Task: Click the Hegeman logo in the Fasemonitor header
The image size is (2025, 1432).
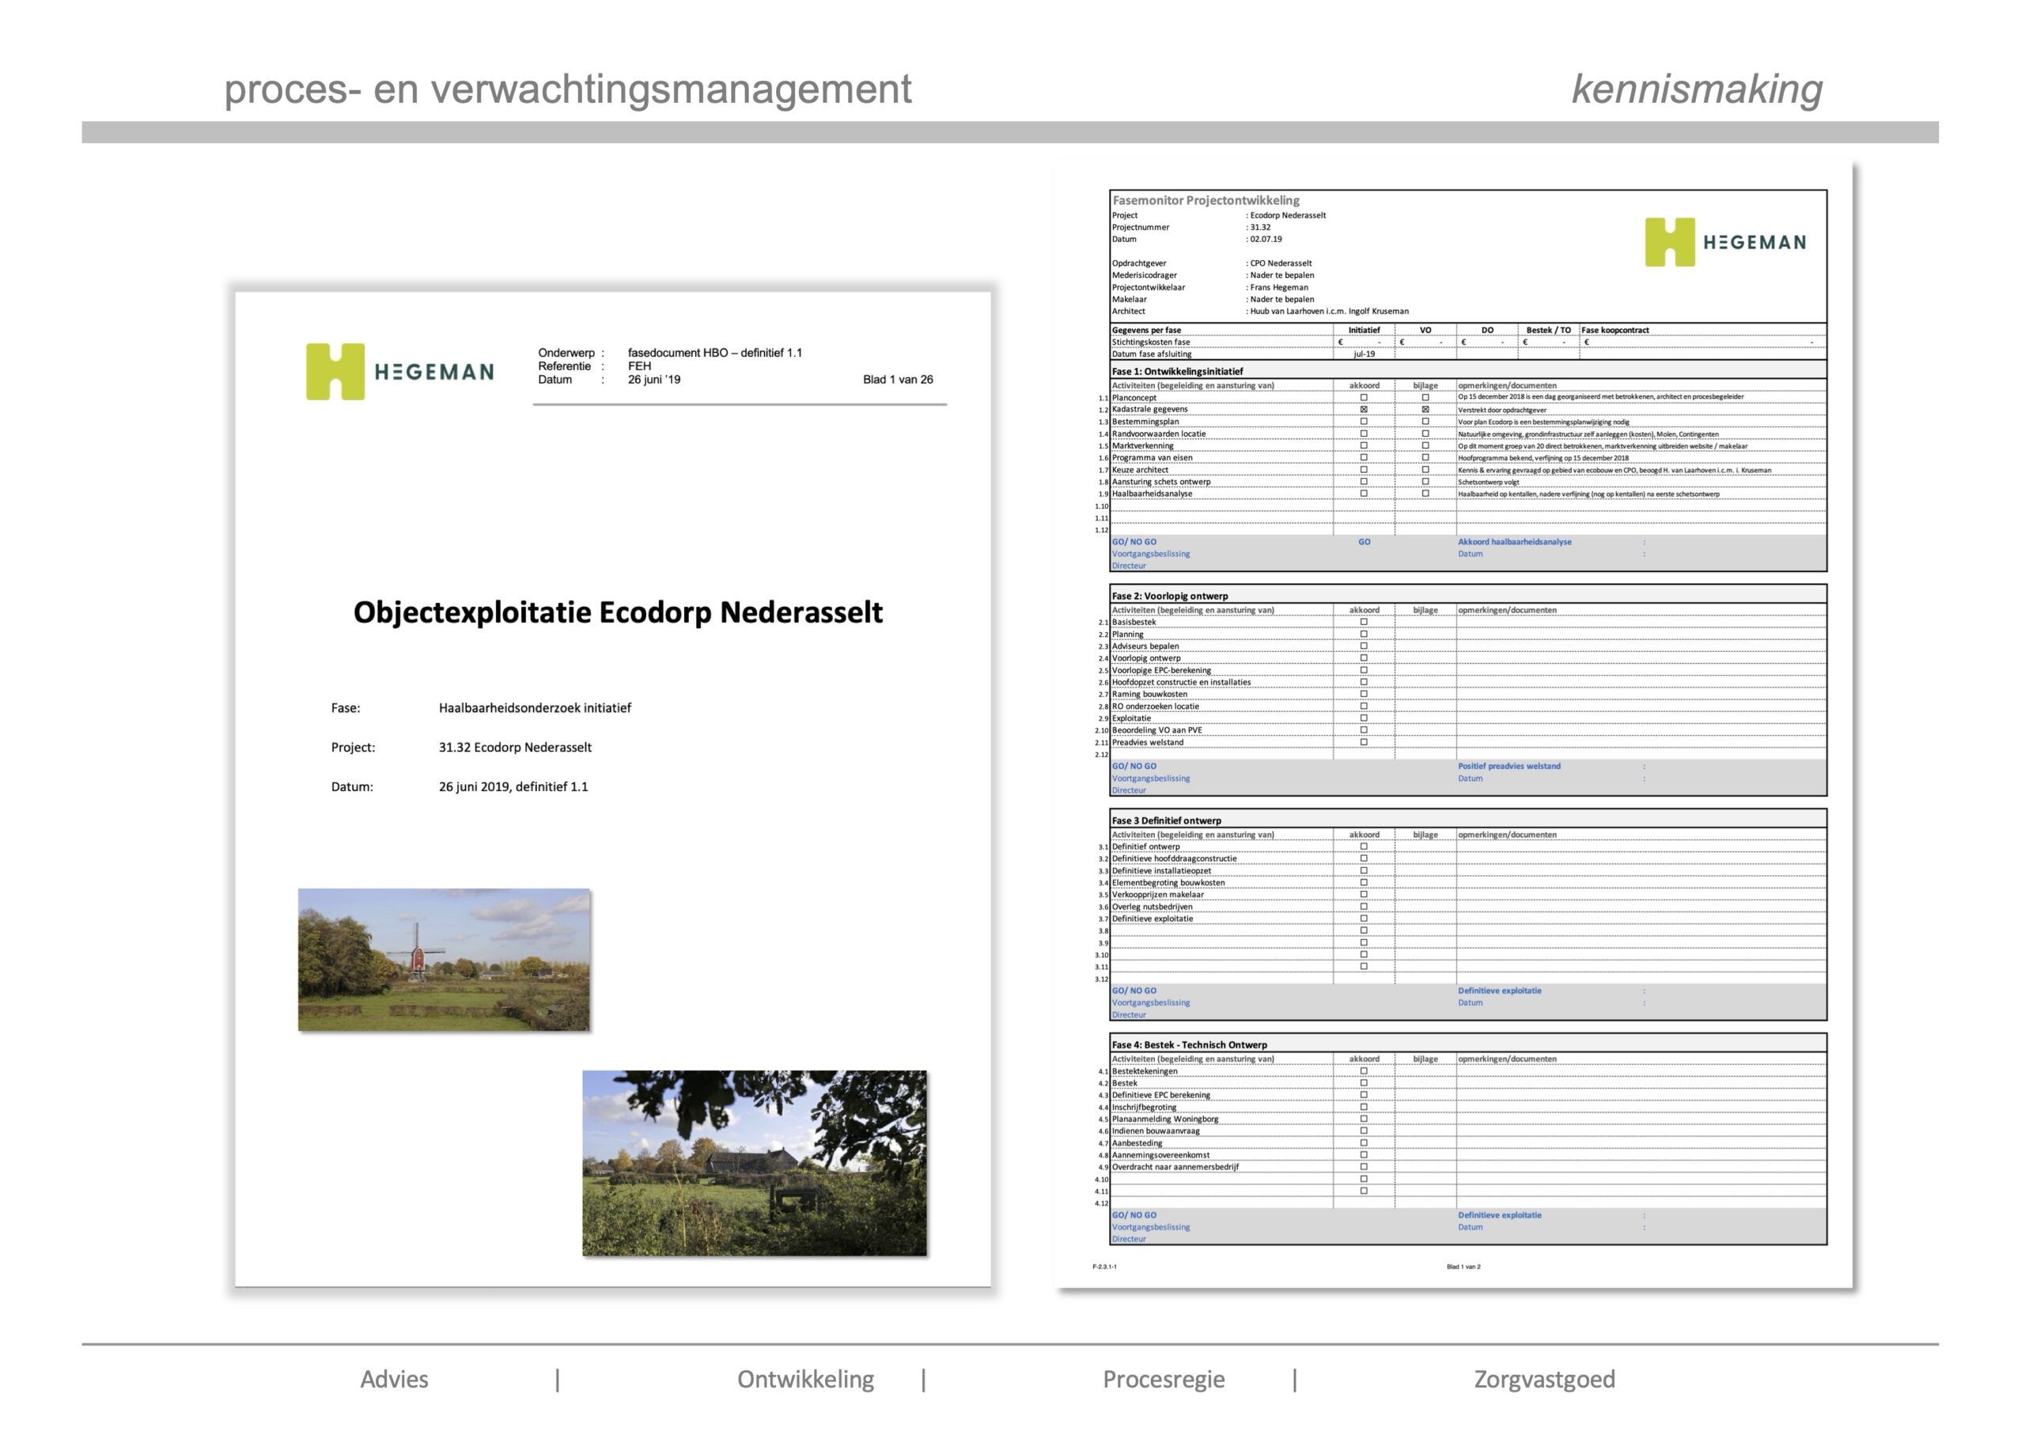Action: tap(1725, 242)
